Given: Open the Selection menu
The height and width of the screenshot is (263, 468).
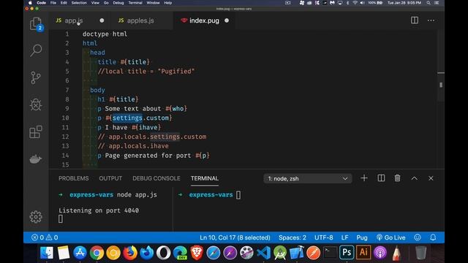Looking at the screenshot, I should pos(79,3).
